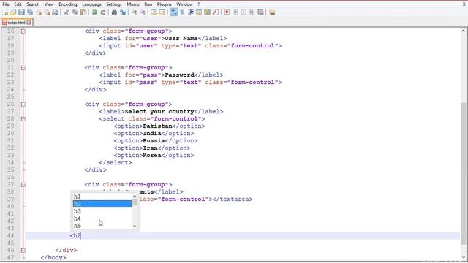Click the Playback macro icon
The image size is (468, 263).
[x=244, y=12]
